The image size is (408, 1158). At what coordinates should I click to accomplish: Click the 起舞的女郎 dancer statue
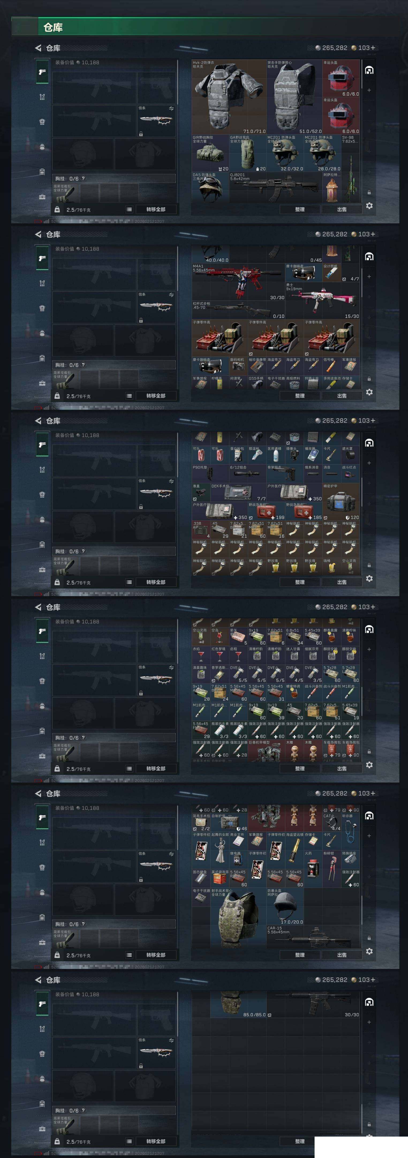pyautogui.click(x=220, y=851)
